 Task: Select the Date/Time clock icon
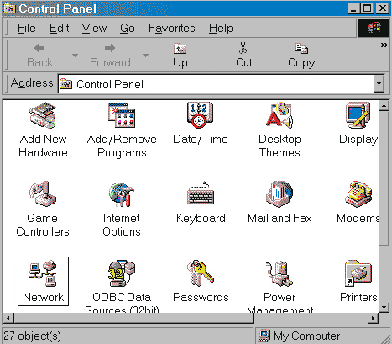(x=200, y=115)
